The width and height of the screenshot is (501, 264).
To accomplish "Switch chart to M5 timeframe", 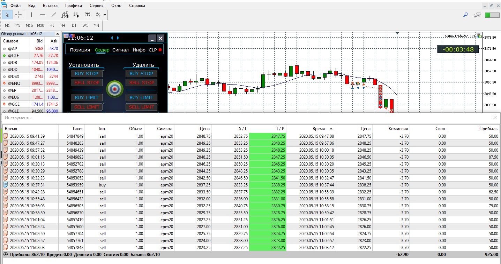I will (18, 25).
